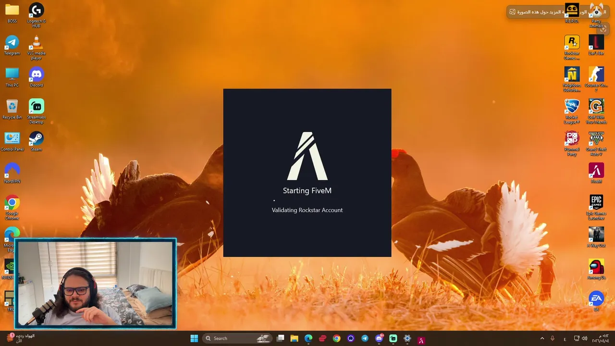Viewport: 615px width, 346px height.
Task: Open Neighbors Suburban game shortcut
Action: pos(572,79)
